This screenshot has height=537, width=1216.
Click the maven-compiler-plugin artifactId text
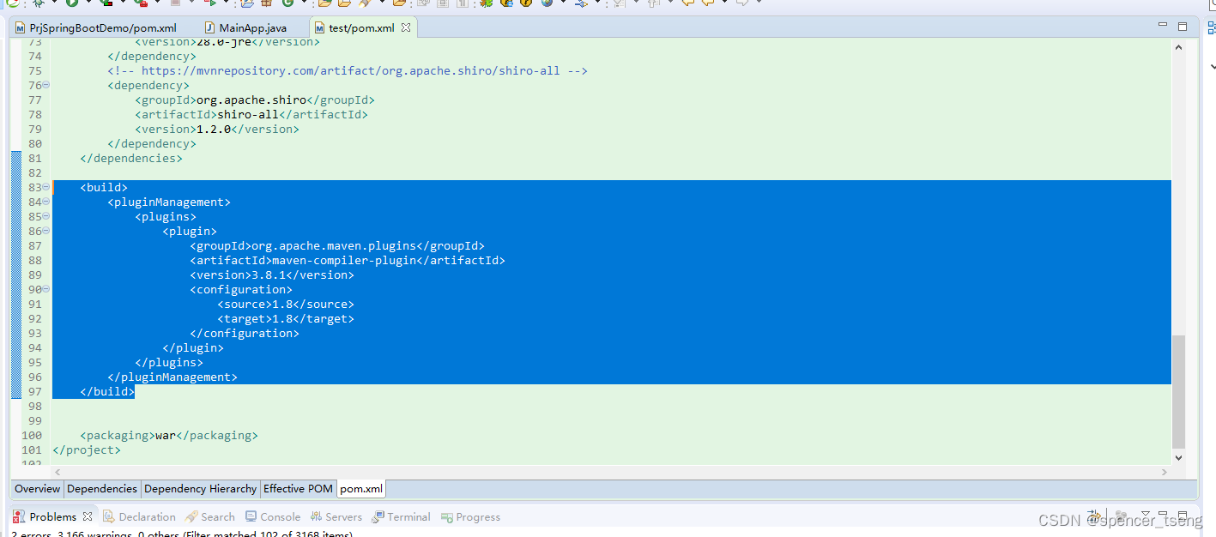click(344, 260)
